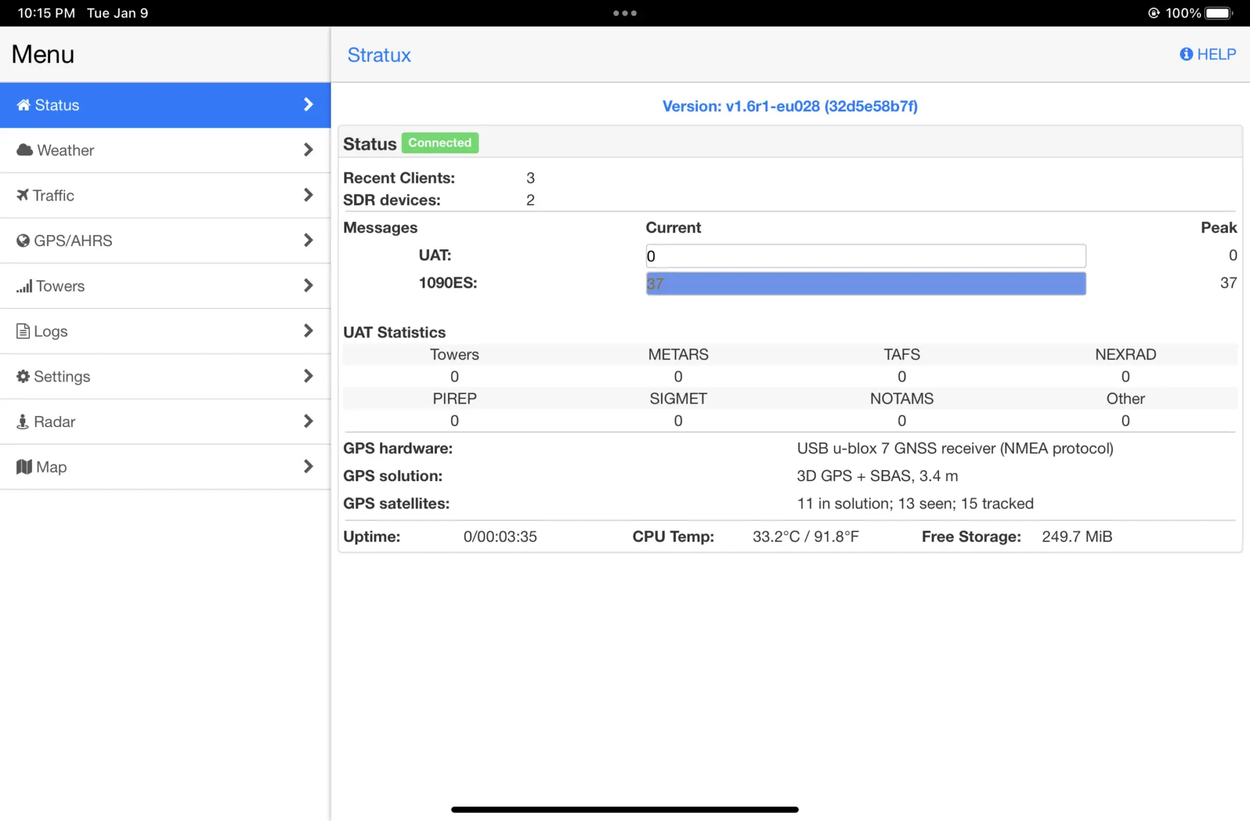
Task: Click the version v1.6r1-eu028 text
Action: tap(790, 106)
